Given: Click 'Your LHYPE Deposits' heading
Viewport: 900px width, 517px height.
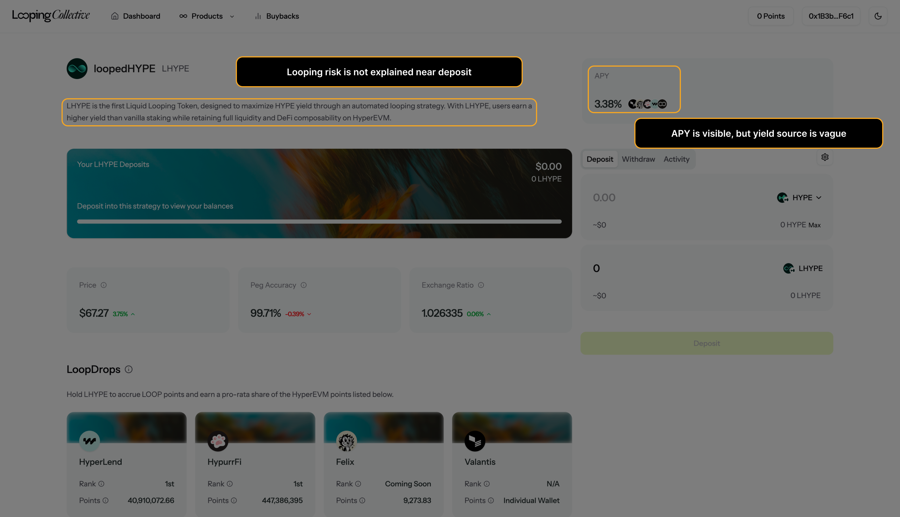Looking at the screenshot, I should pos(113,164).
